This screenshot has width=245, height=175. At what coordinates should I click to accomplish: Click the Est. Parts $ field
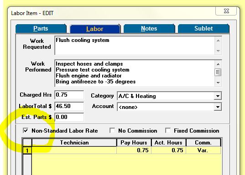69,117
